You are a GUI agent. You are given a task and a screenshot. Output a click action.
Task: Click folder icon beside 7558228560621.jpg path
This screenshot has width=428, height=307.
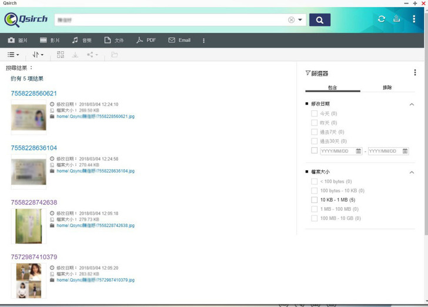tap(52, 116)
